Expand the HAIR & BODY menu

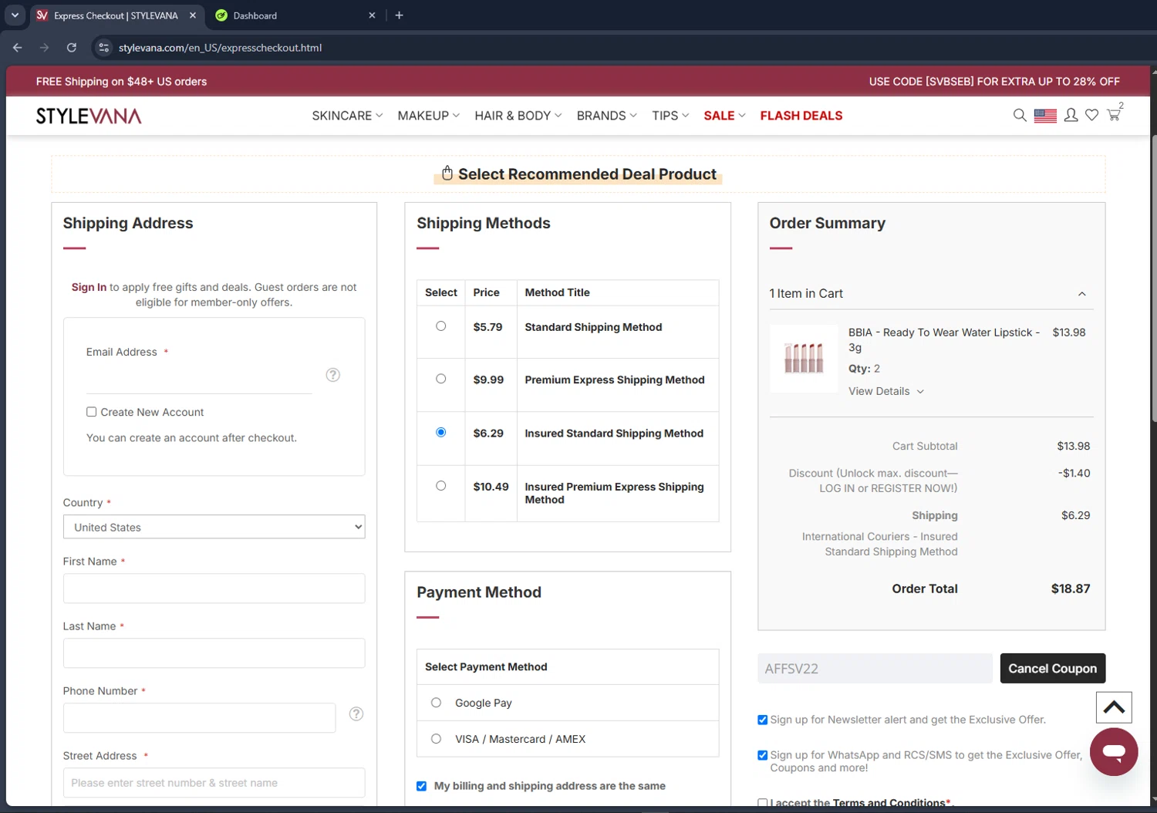[x=518, y=116]
